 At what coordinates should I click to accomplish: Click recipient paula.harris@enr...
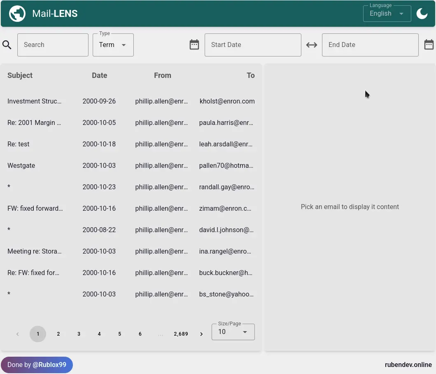(226, 123)
